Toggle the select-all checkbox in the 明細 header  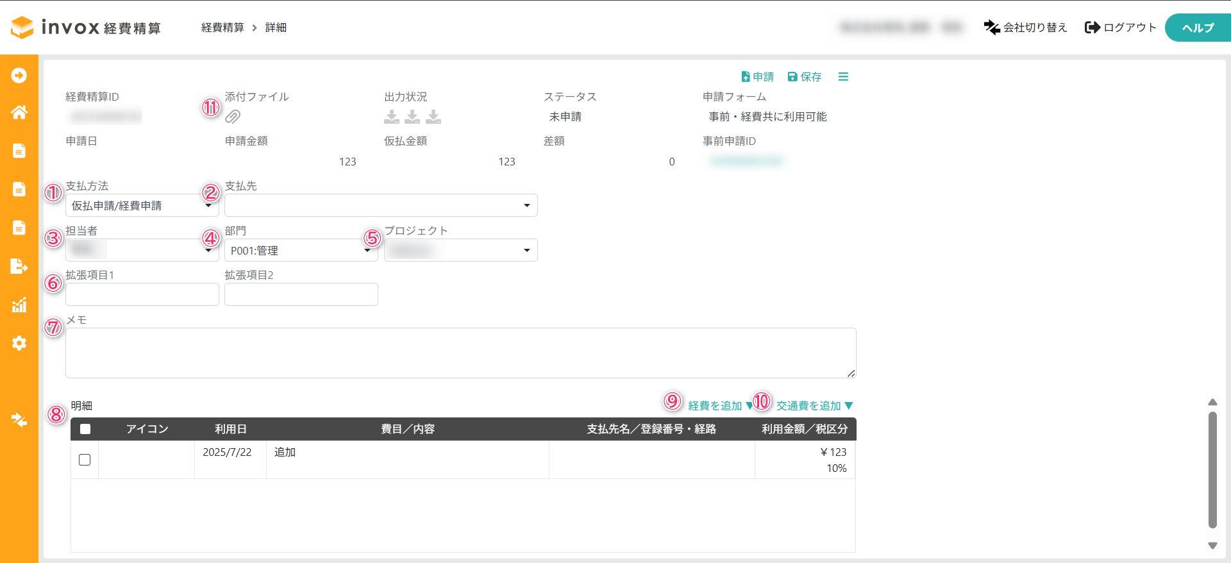[x=85, y=429]
